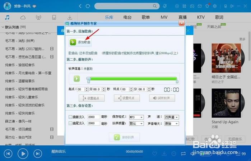Switch to the 乐库 tab

[109, 17]
